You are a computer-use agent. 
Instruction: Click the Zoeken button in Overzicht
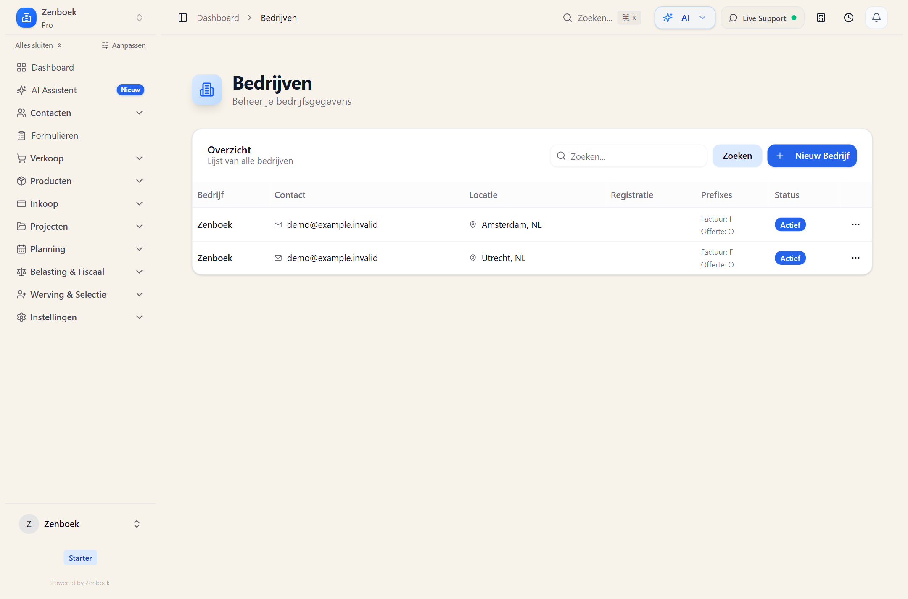(737, 156)
